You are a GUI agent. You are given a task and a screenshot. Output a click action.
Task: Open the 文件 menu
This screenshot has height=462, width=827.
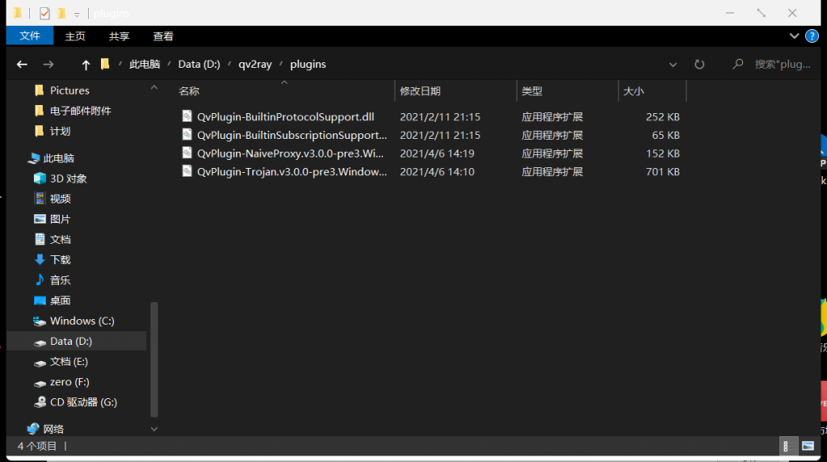pos(30,36)
